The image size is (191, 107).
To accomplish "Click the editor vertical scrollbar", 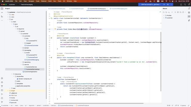I will click(161, 62).
